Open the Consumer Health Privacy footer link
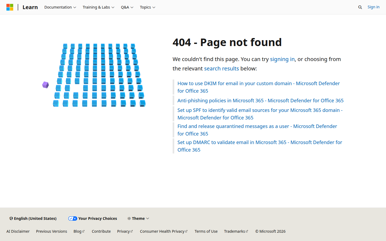This screenshot has width=386, height=241. [x=164, y=231]
